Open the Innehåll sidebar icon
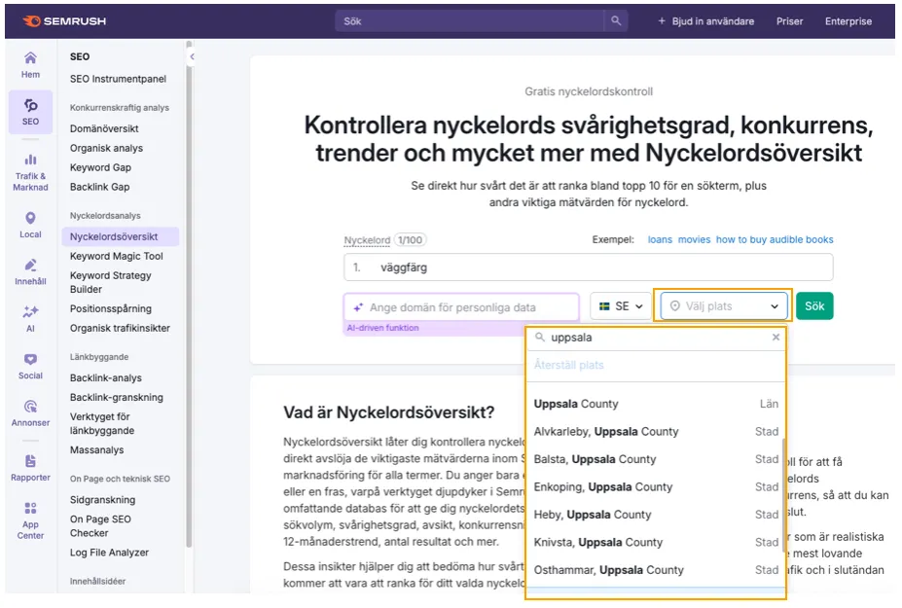The image size is (902, 608). coord(30,272)
